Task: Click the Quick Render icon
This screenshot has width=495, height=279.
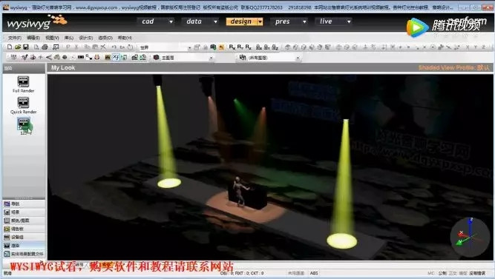Action: 23,103
